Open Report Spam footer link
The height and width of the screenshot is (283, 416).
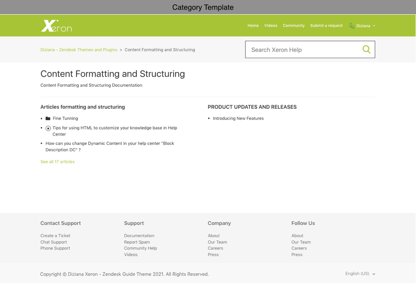click(x=137, y=242)
